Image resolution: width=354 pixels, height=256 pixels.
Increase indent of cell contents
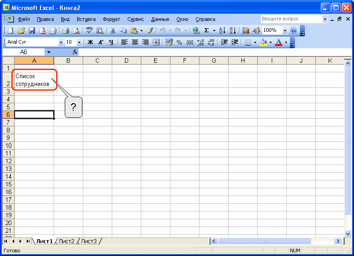click(x=234, y=42)
